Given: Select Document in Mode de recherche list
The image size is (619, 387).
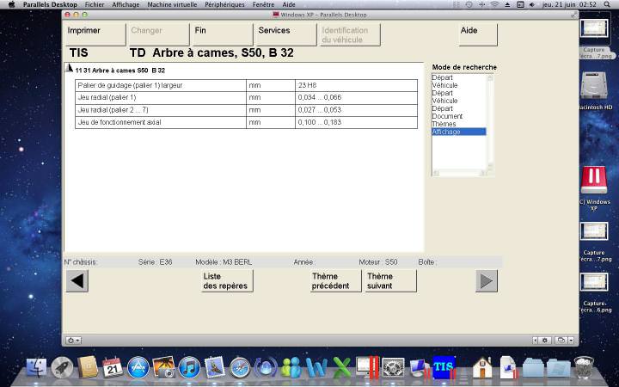Looking at the screenshot, I should pyautogui.click(x=447, y=116).
